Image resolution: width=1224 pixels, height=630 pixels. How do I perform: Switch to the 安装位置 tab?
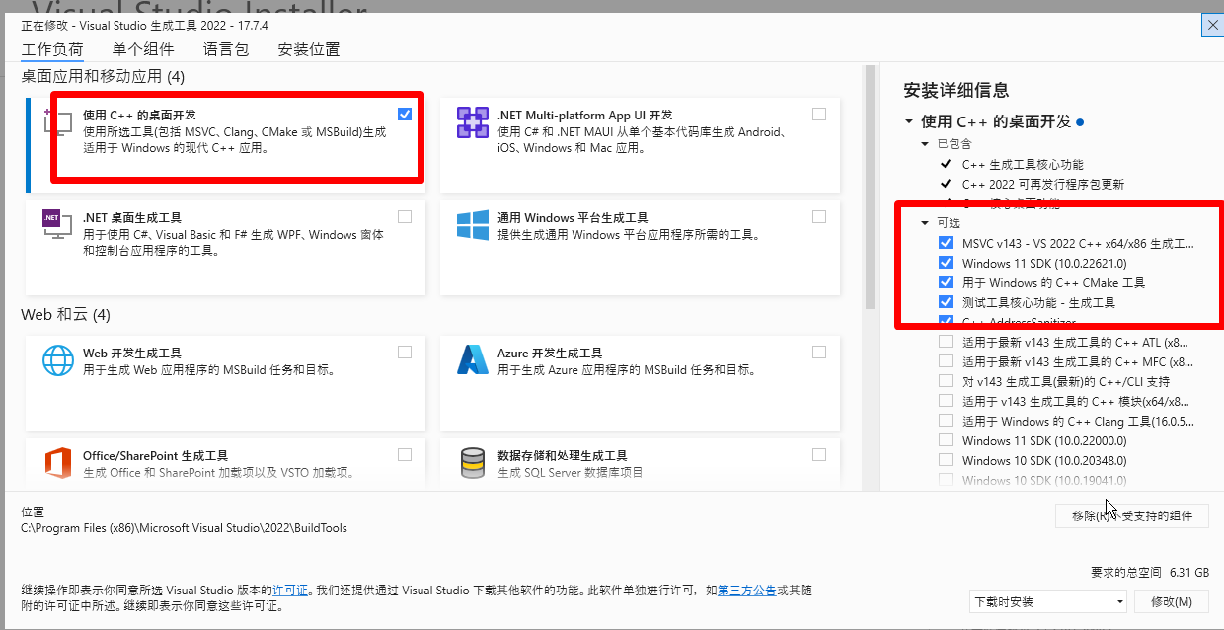[x=309, y=49]
